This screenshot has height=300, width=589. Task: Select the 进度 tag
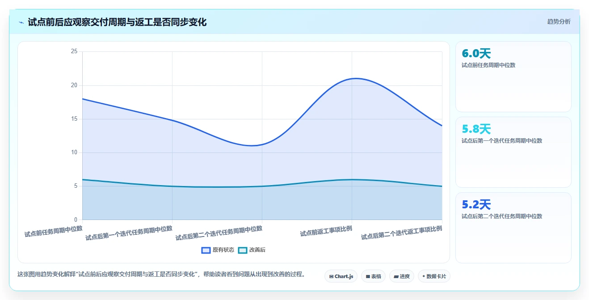pos(402,276)
